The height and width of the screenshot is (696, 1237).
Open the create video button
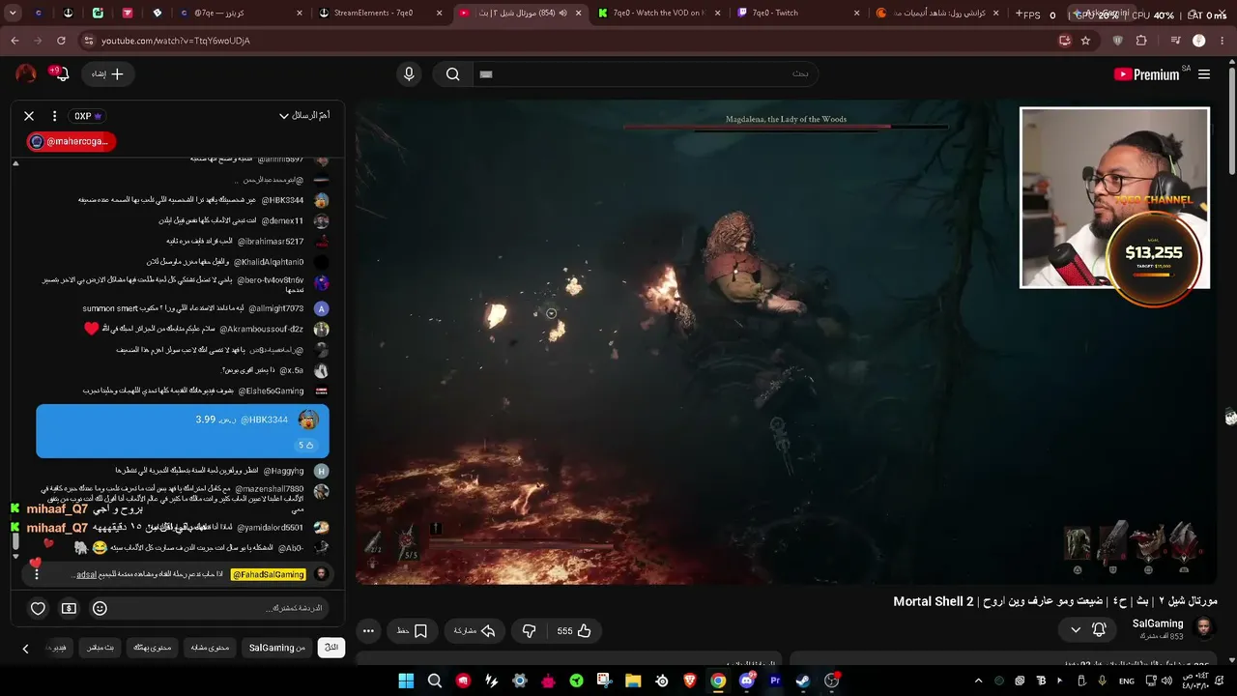point(107,73)
